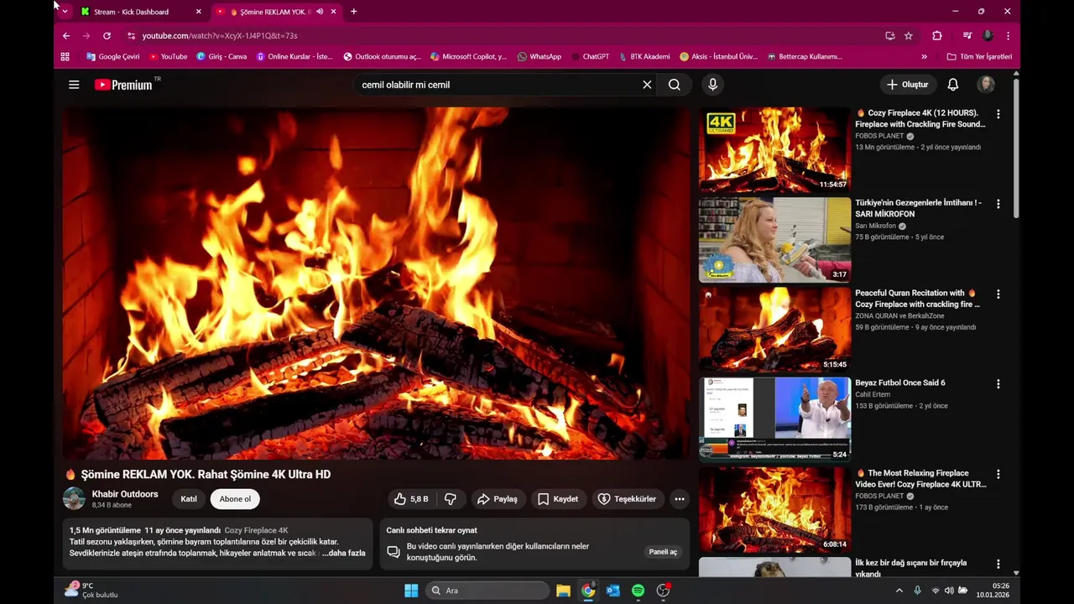Open the YouTube hamburger guide menu
Image resolution: width=1074 pixels, height=604 pixels.
[x=74, y=85]
